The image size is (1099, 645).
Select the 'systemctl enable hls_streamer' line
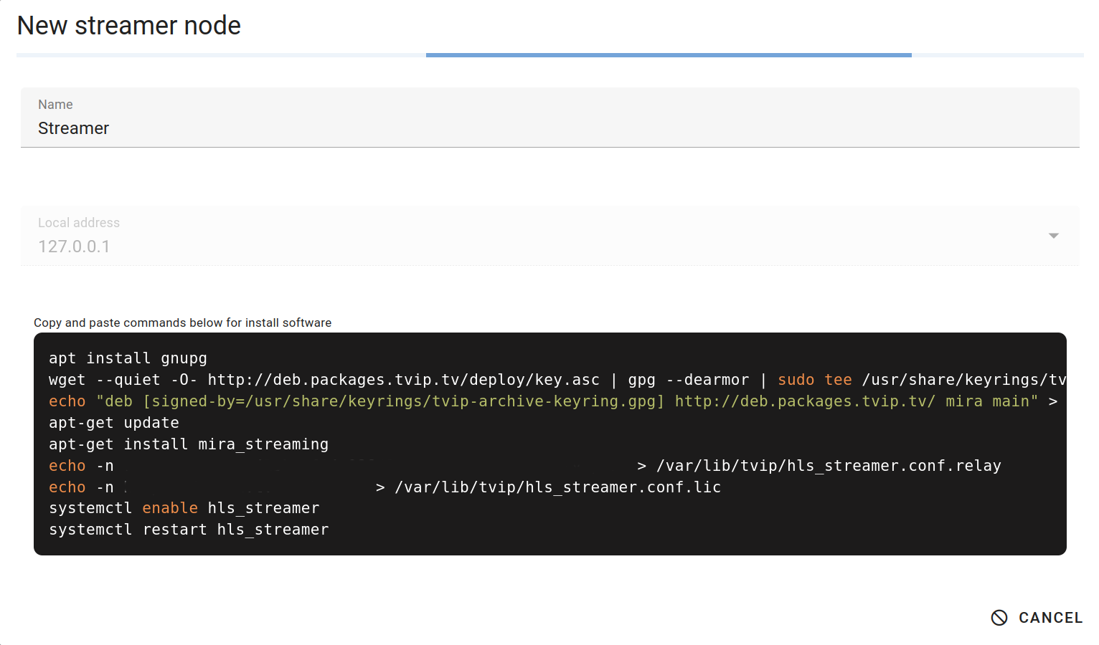coord(184,508)
